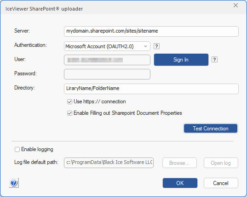The image size is (247, 197).
Task: Check the Enable logging checkbox
Action: pyautogui.click(x=17, y=149)
